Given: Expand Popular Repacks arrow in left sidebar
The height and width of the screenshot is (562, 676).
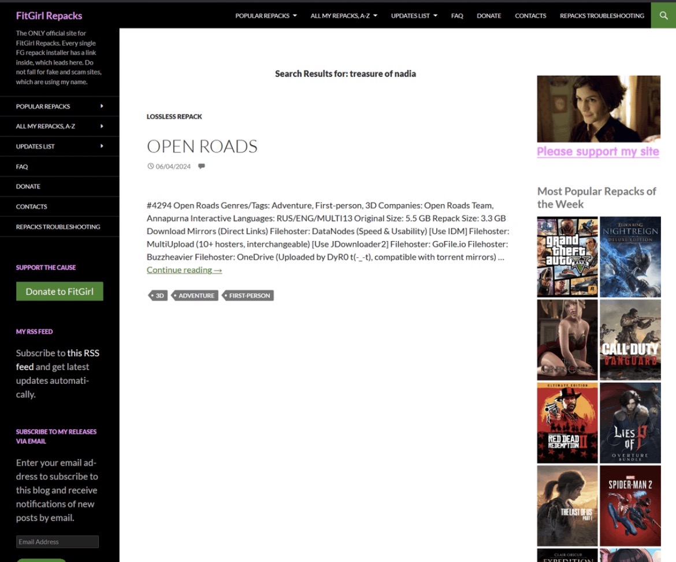Looking at the screenshot, I should click(x=102, y=106).
